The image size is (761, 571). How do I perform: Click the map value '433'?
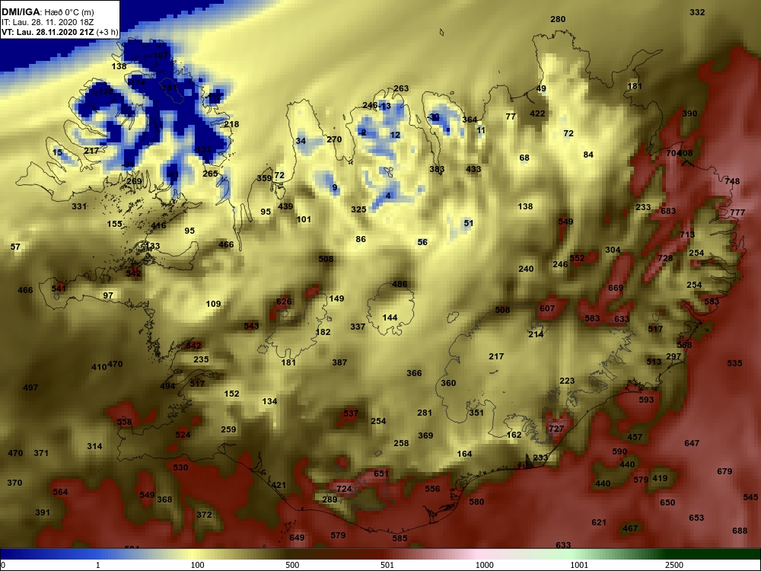point(473,169)
